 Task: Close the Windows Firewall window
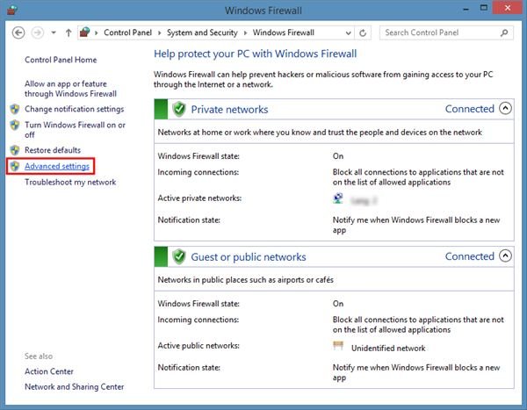pyautogui.click(x=508, y=8)
